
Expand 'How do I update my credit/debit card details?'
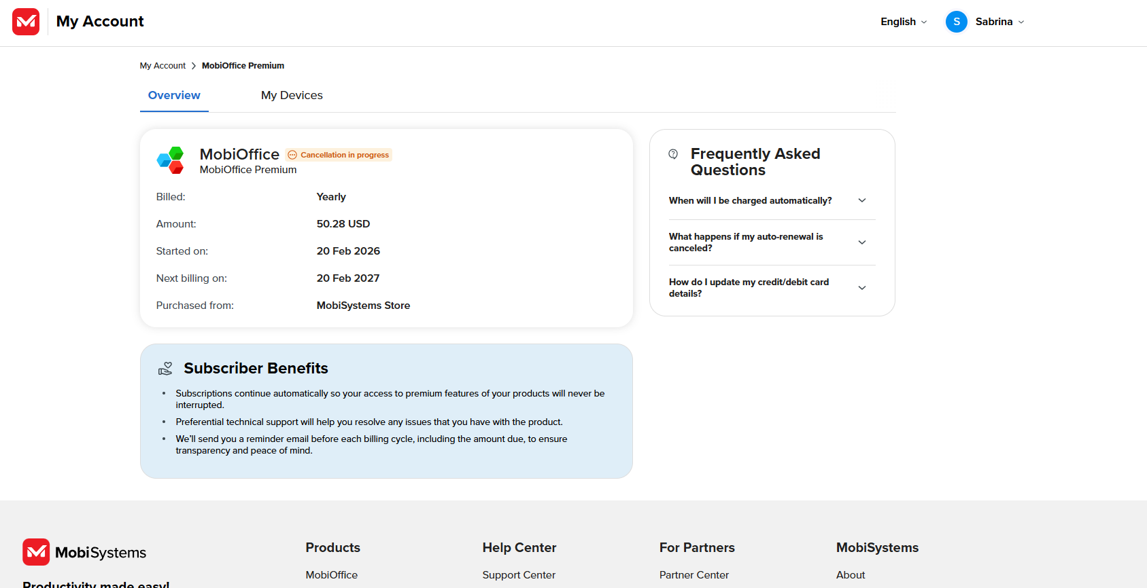point(772,288)
